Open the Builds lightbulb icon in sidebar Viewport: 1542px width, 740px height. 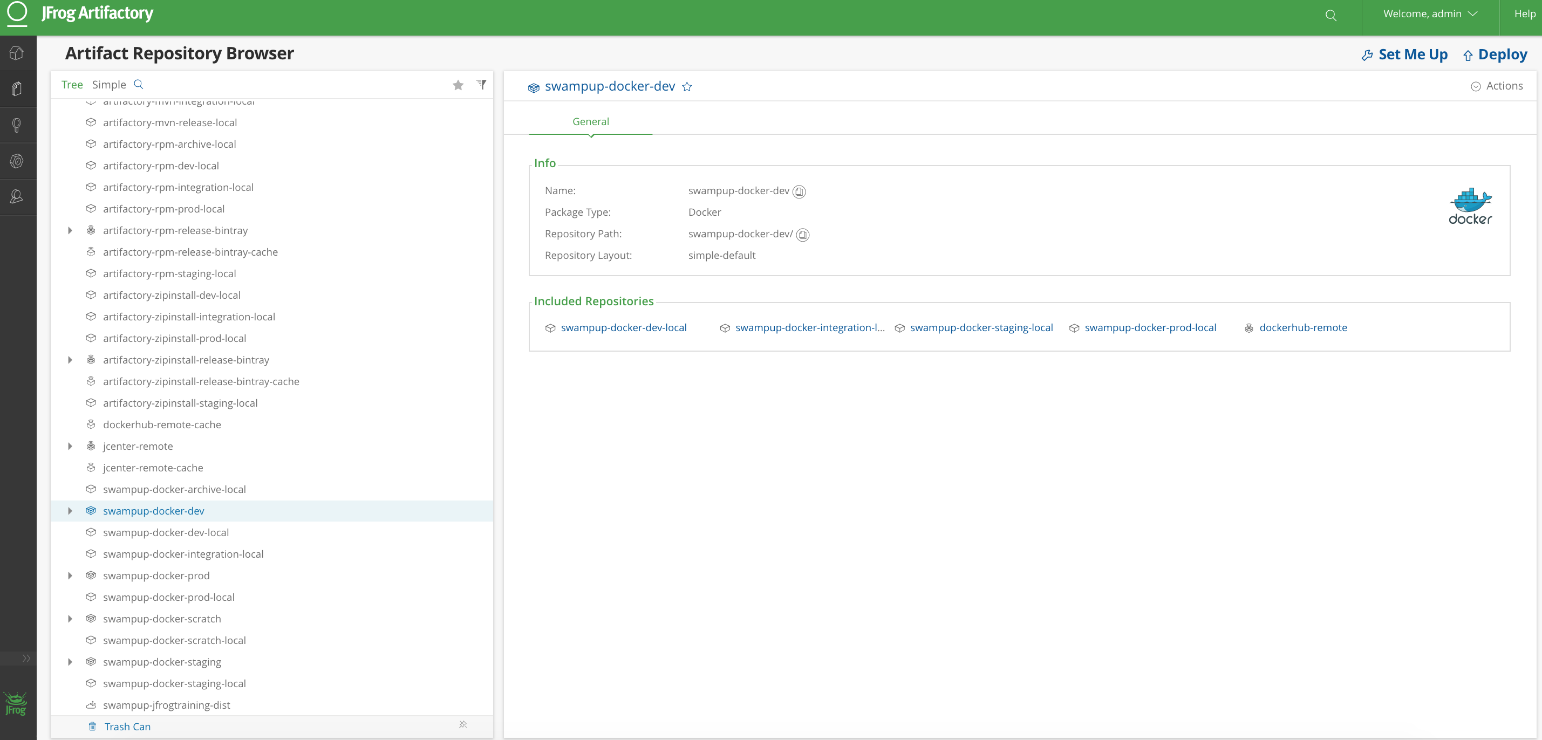(17, 125)
